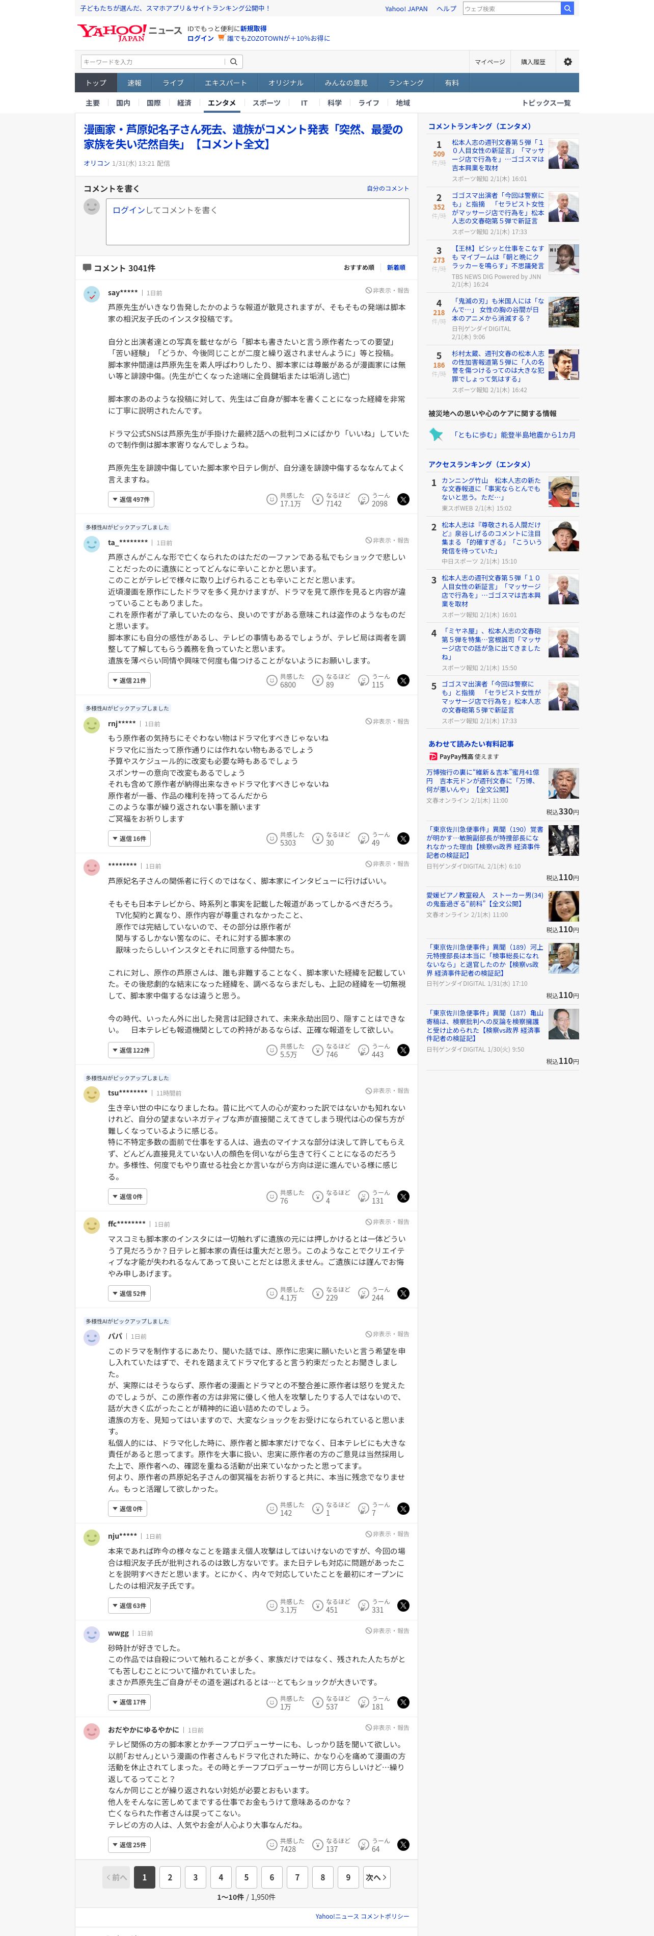Select the スポーツ category
This screenshot has height=1936, width=654.
(x=266, y=103)
